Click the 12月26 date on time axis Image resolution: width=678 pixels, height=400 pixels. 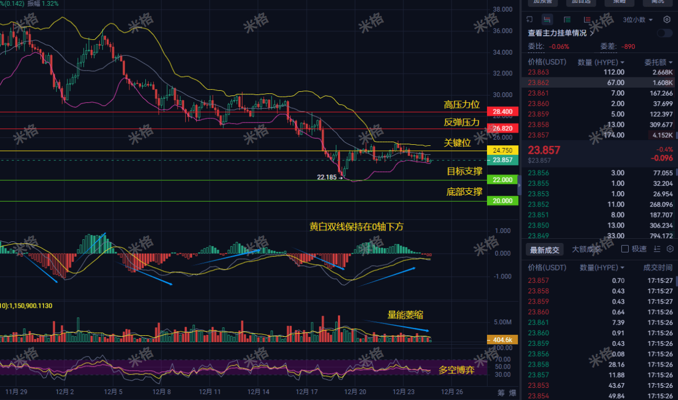452,393
